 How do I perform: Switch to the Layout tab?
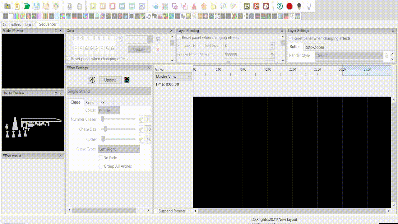[30, 24]
